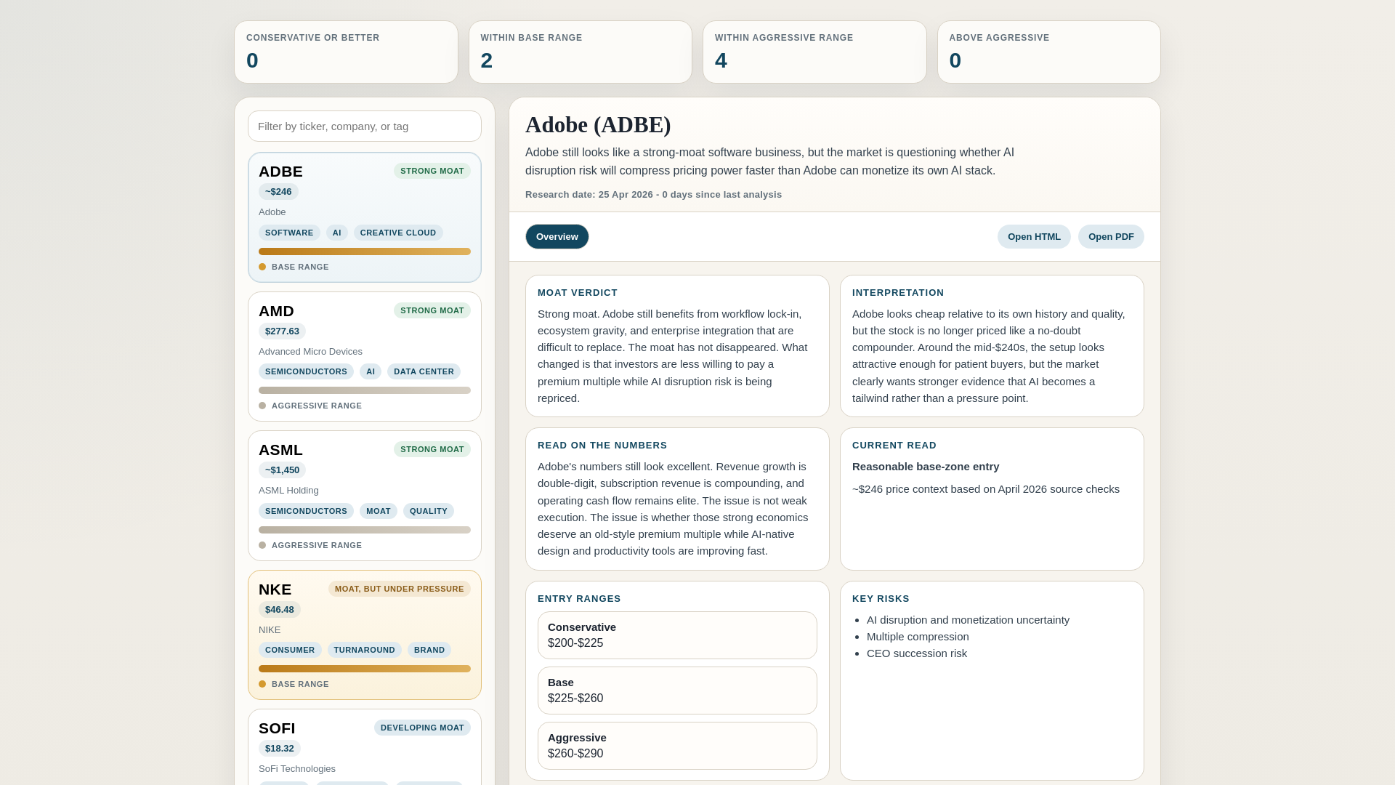The image size is (1395, 785).
Task: Click the Research date line
Action: [653, 195]
